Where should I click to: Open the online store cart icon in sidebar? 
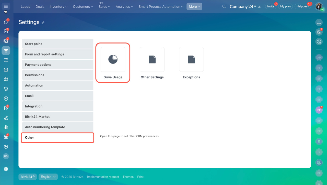coord(6,89)
